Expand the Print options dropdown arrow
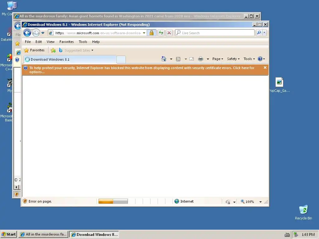319x239 pixels. click(208, 59)
